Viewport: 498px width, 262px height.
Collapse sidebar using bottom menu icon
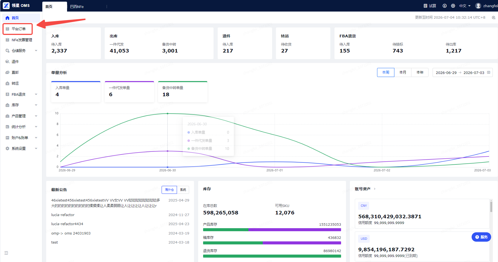point(6,253)
